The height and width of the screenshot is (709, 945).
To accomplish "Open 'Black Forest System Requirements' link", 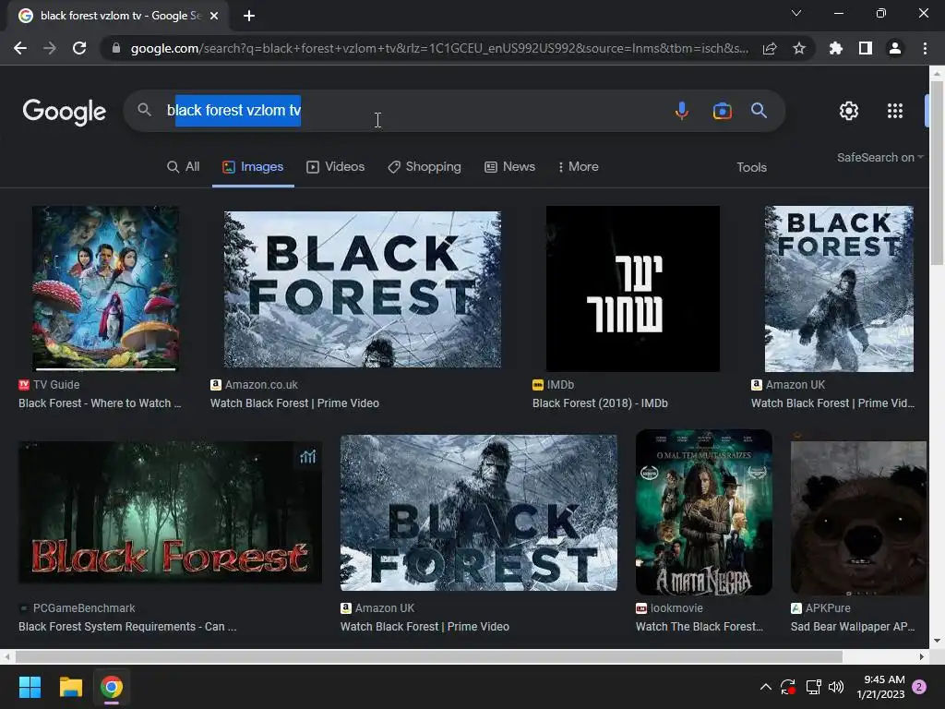I will click(x=127, y=627).
